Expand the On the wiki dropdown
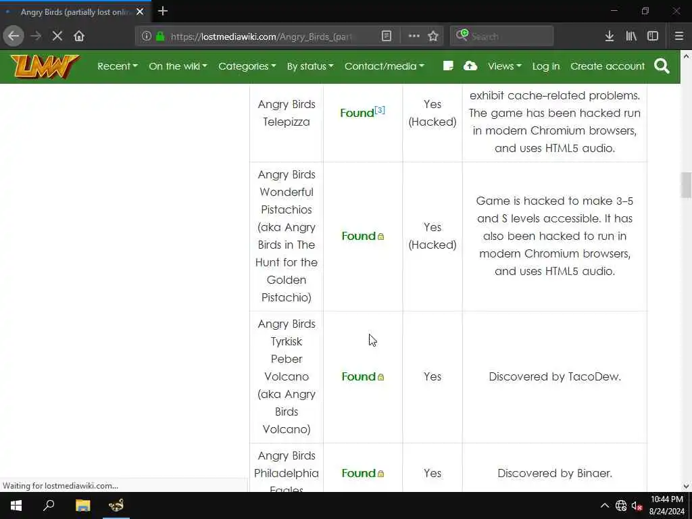This screenshot has height=519, width=692. point(178,66)
